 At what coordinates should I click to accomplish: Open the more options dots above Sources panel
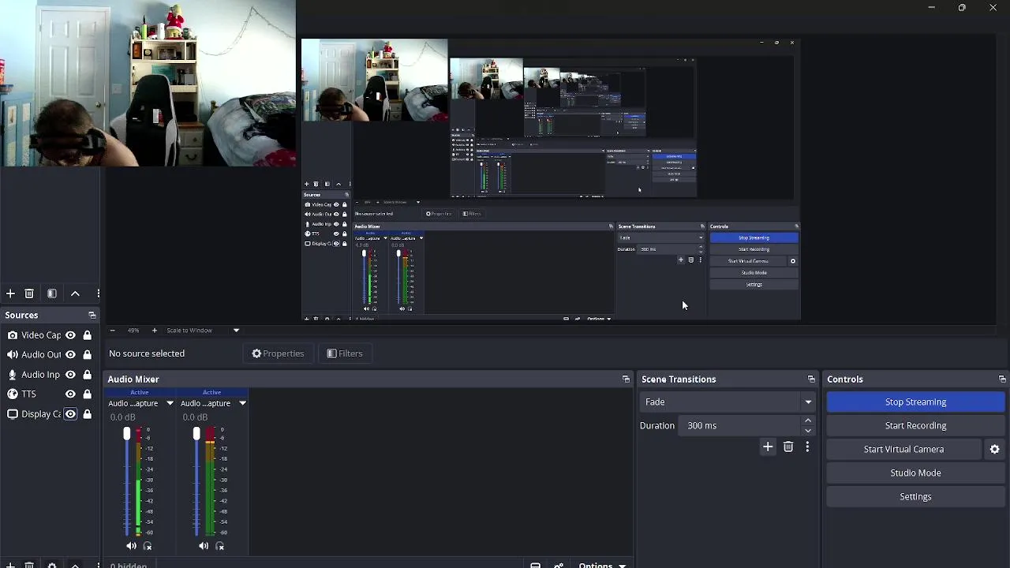coord(98,293)
